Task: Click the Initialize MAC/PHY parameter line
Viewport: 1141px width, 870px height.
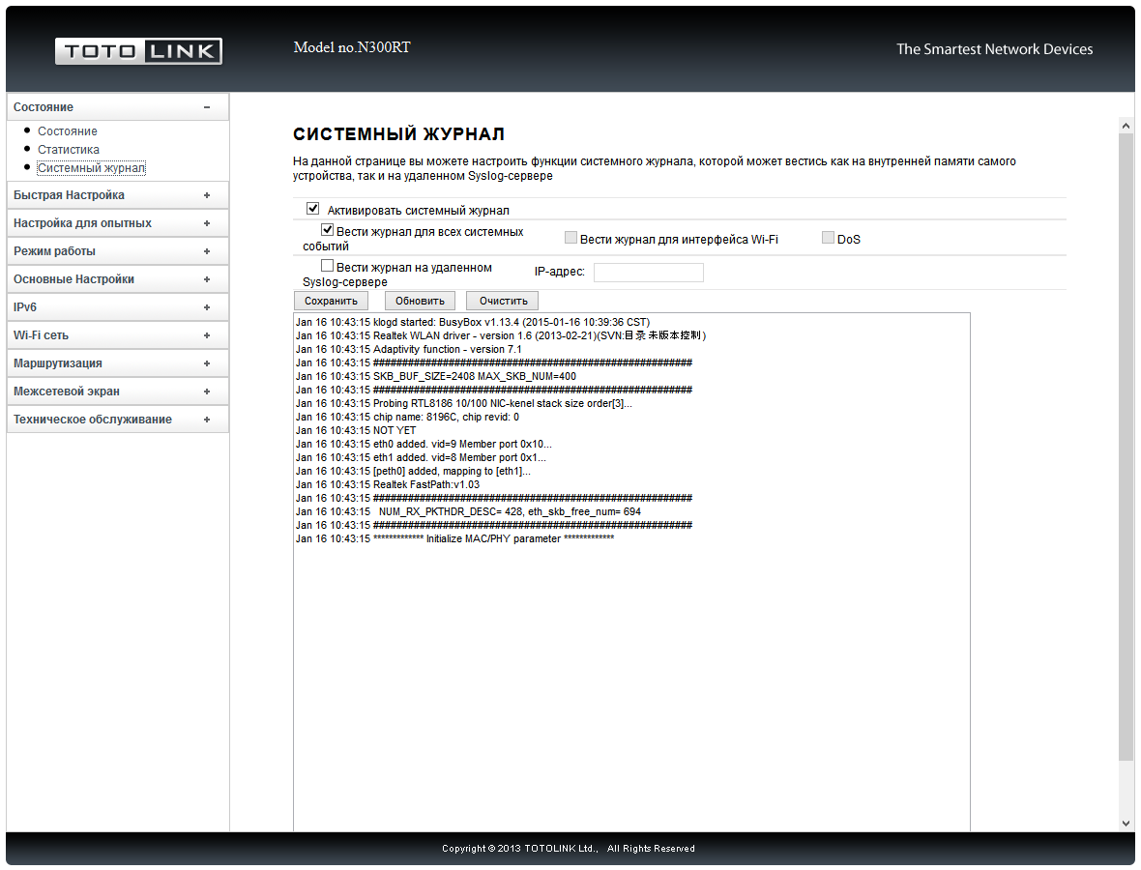Action: [454, 539]
